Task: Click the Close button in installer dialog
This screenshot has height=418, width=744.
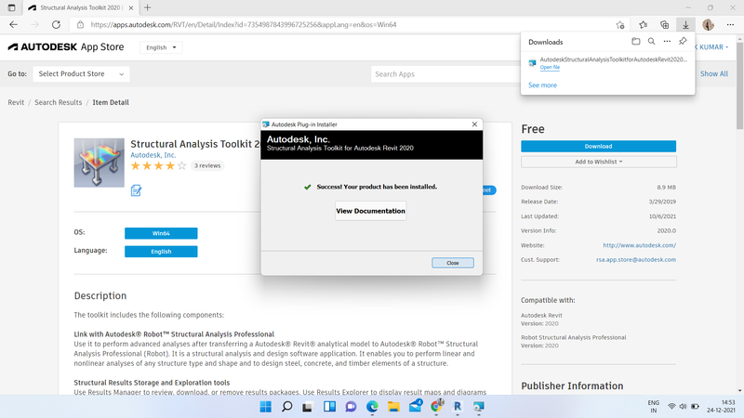Action: tap(453, 263)
